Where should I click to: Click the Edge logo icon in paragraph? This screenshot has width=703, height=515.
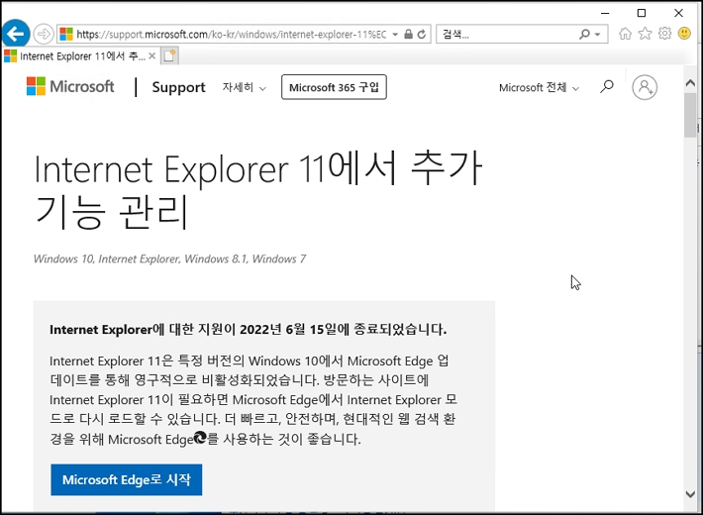pos(200,438)
